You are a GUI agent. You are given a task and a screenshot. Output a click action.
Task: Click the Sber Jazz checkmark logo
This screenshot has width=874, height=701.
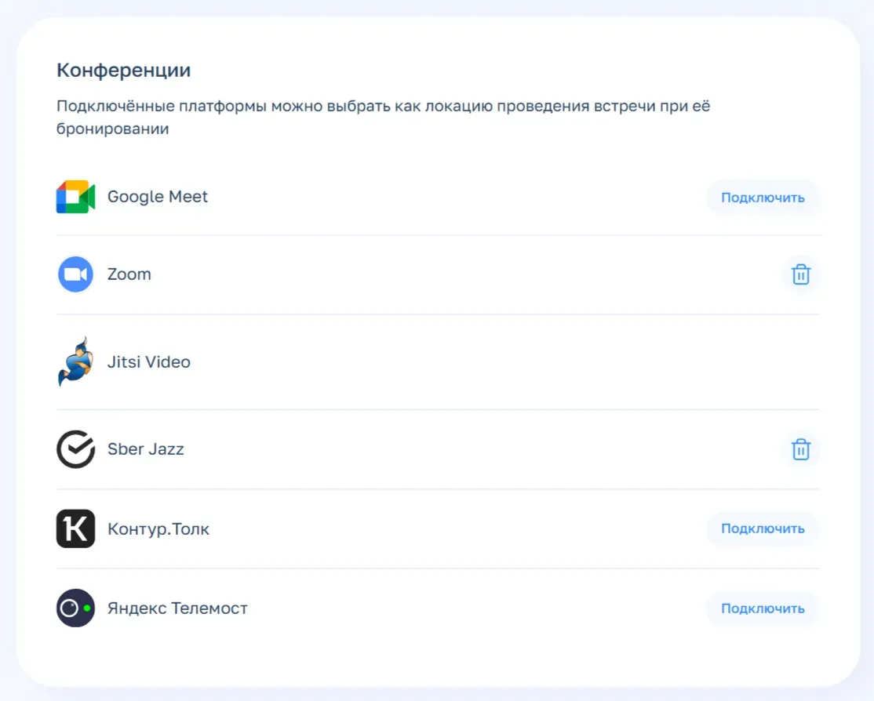[75, 449]
